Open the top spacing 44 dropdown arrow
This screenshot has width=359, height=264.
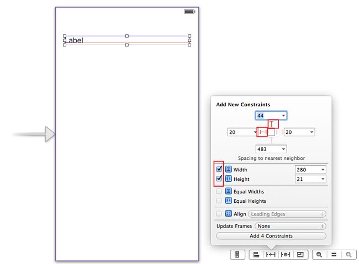(283, 115)
